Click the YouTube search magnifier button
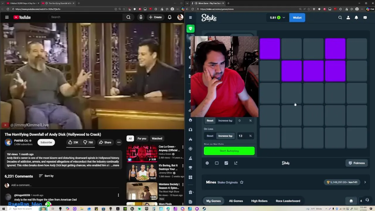The width and height of the screenshot is (375, 211). (x=128, y=17)
